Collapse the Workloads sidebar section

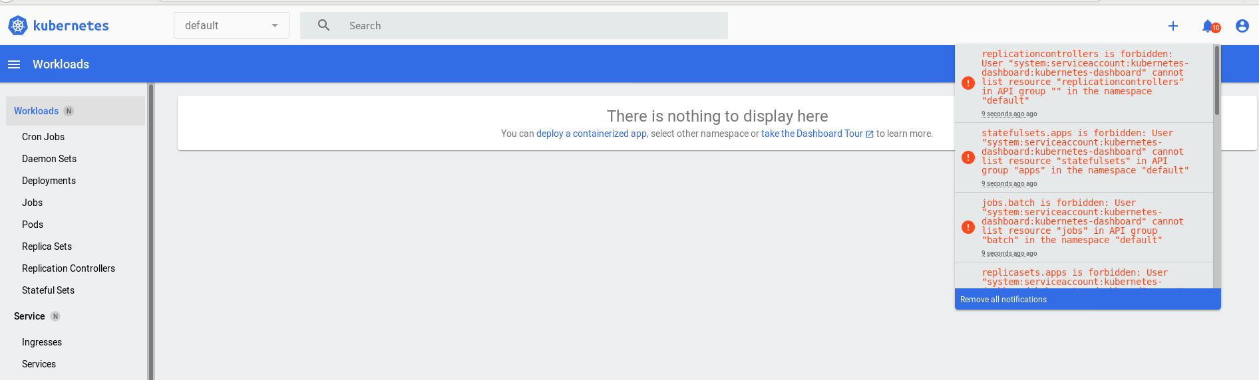point(75,111)
